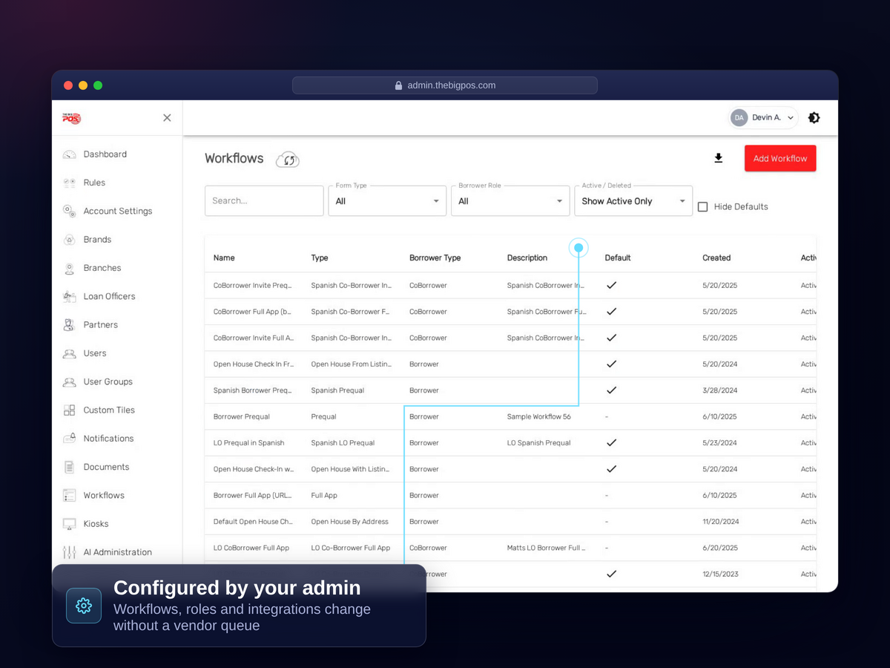Click the Kiosks monitor icon
This screenshot has height=668, width=890.
[70, 524]
